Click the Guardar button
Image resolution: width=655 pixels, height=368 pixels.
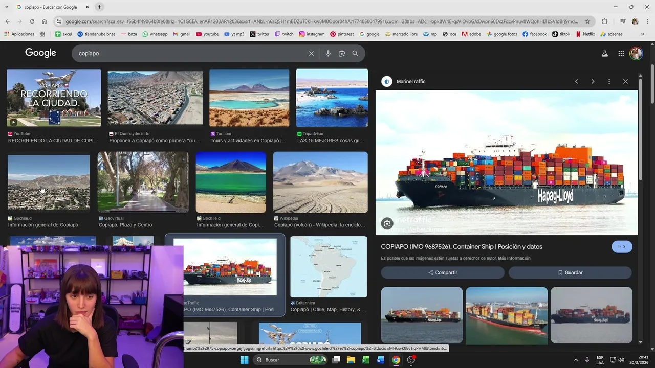pyautogui.click(x=570, y=272)
